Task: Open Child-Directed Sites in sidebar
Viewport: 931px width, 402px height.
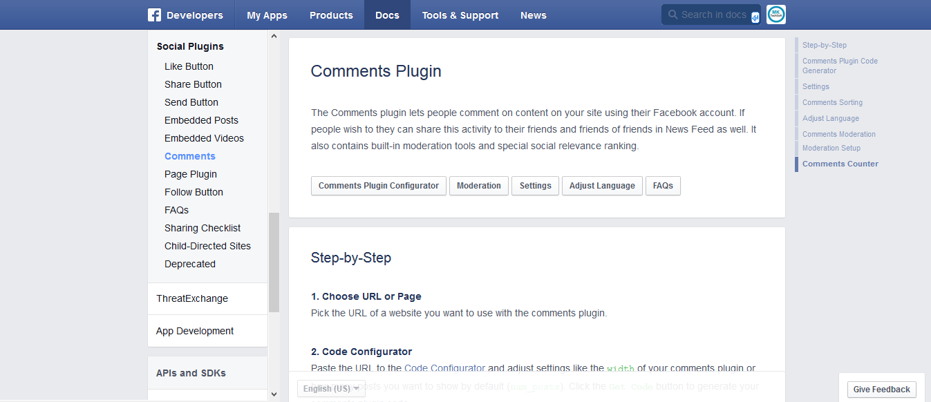Action: tap(207, 246)
